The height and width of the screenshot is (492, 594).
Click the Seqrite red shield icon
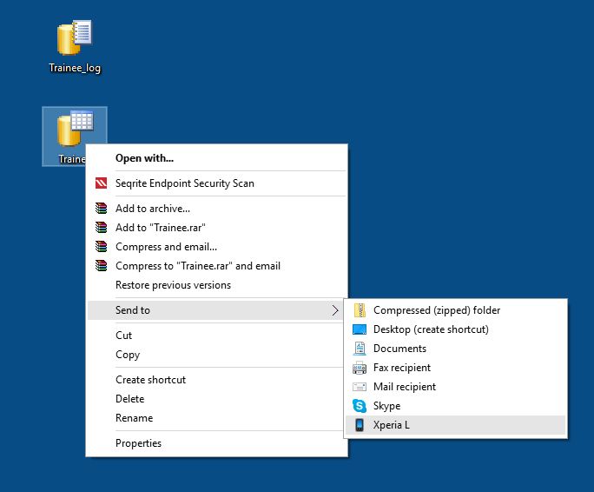click(x=101, y=183)
